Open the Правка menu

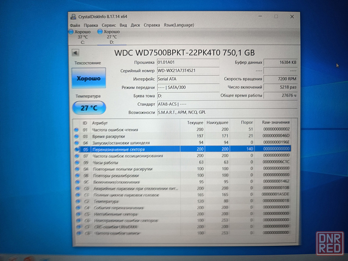[x=91, y=25]
